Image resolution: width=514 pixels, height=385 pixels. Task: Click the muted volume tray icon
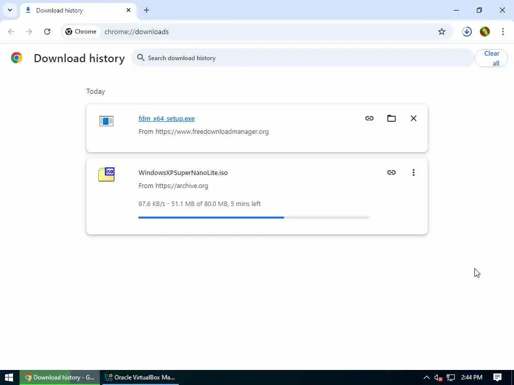(438, 377)
